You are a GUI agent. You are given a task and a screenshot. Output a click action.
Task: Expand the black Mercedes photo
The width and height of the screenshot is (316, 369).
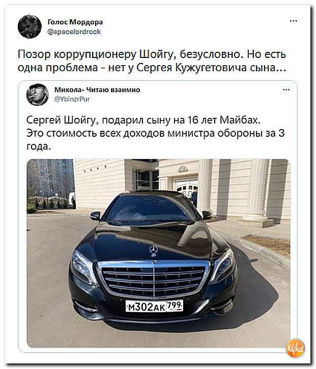tap(159, 253)
